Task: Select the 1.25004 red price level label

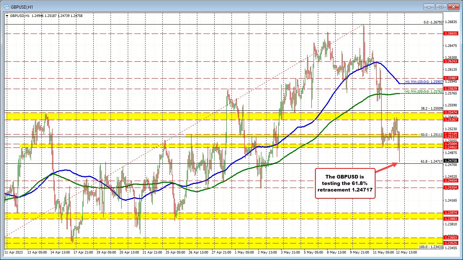Action: (x=451, y=144)
